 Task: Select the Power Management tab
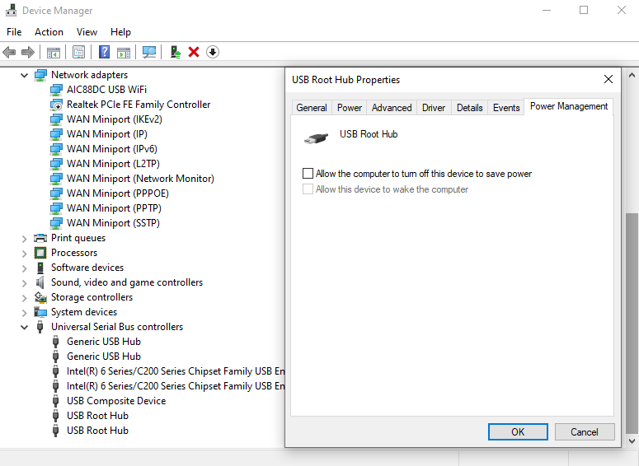pyautogui.click(x=568, y=107)
